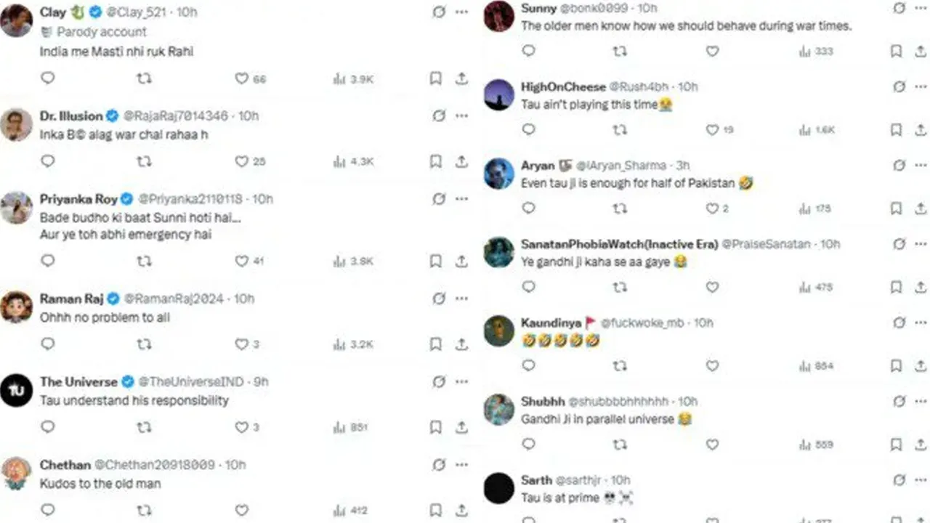This screenshot has width=930, height=523.
Task: Open three-dot menu on Shubhh's tweet
Action: (921, 401)
